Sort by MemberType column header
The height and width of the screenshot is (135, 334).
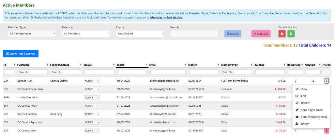[x=229, y=65]
